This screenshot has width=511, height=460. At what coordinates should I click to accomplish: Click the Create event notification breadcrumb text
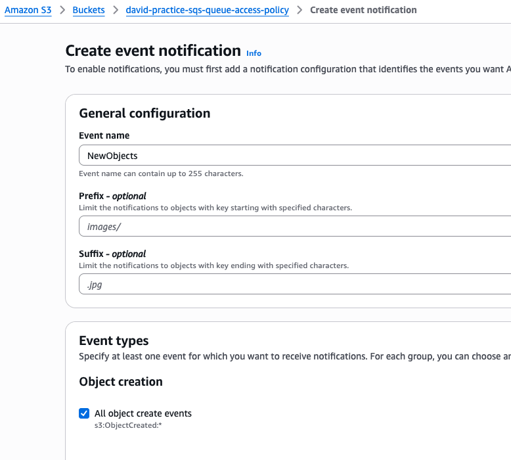pos(363,11)
